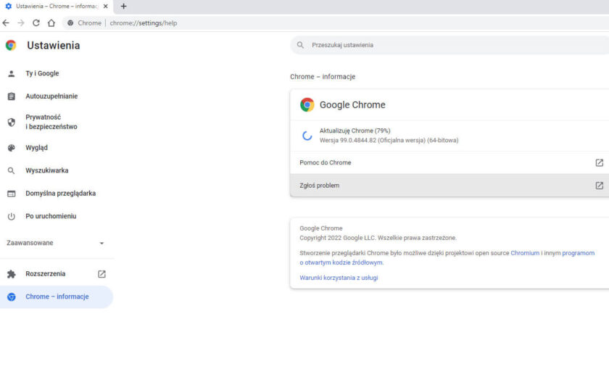Viewport: 609px width, 377px height.
Task: Click the dropdown arrow next to Zaawansowane
Action: click(101, 244)
